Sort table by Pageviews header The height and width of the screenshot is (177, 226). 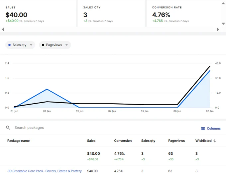click(176, 141)
